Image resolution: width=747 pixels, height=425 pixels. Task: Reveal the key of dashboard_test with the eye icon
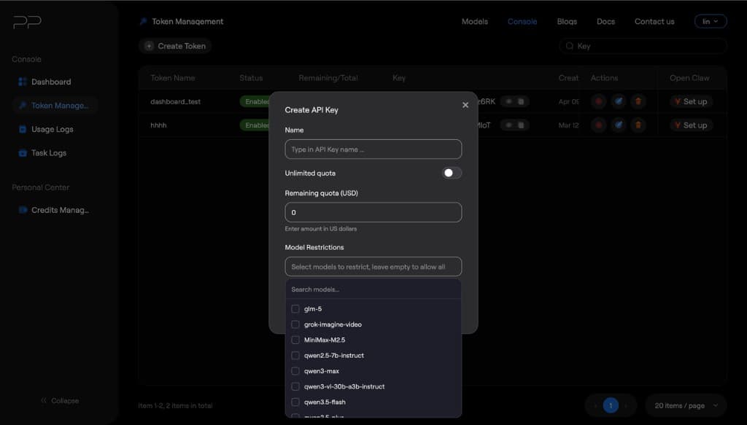point(508,101)
